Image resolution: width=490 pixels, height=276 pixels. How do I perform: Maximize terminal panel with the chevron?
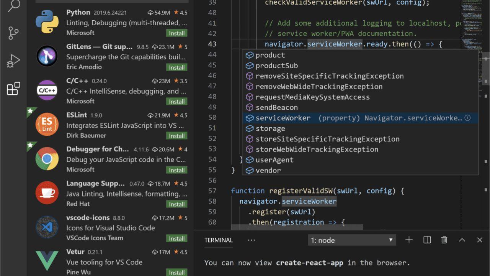tap(462, 240)
